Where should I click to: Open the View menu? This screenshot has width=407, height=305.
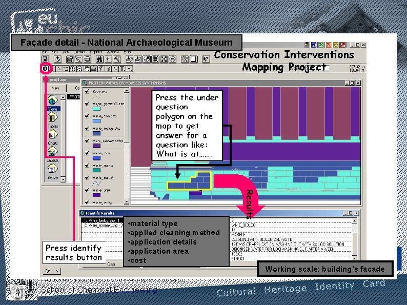(66, 52)
